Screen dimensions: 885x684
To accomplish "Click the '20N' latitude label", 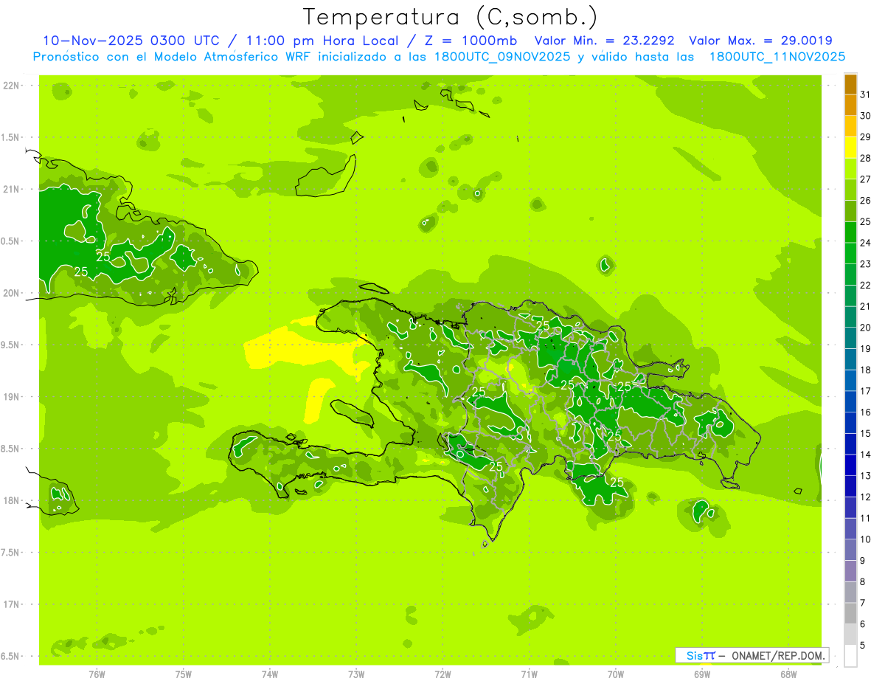I will [10, 293].
